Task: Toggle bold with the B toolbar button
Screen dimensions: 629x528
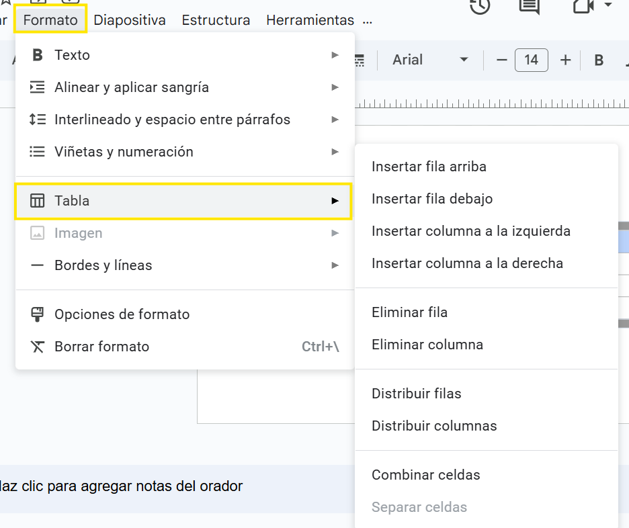Action: 599,60
